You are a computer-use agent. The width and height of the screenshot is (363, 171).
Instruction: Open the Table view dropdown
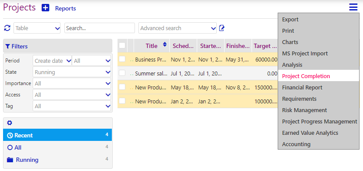(37, 28)
